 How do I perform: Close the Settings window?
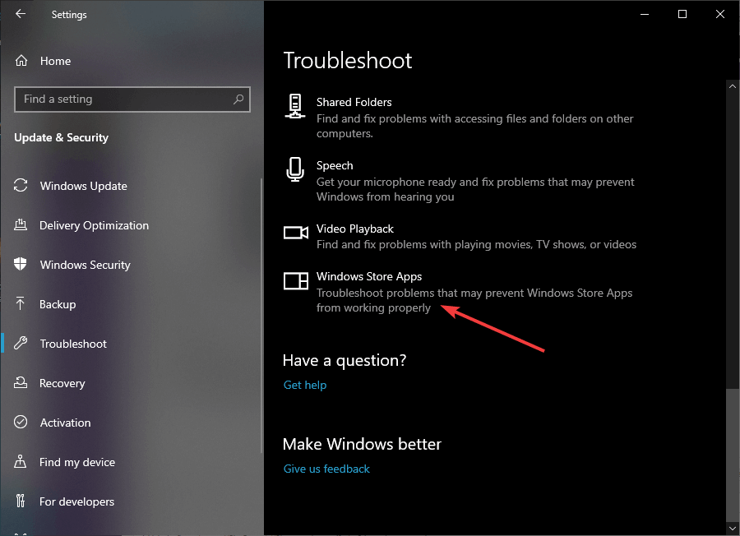coord(720,14)
